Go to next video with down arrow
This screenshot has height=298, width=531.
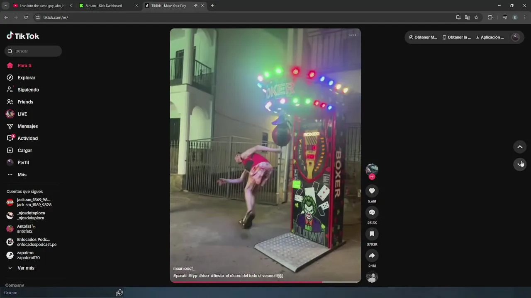point(520,164)
